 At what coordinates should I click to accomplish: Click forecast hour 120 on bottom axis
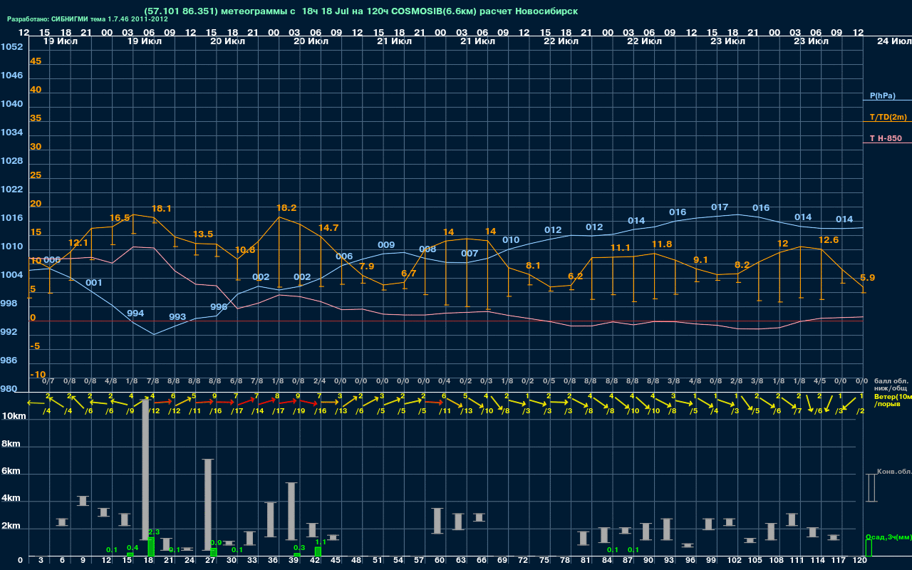(860, 561)
